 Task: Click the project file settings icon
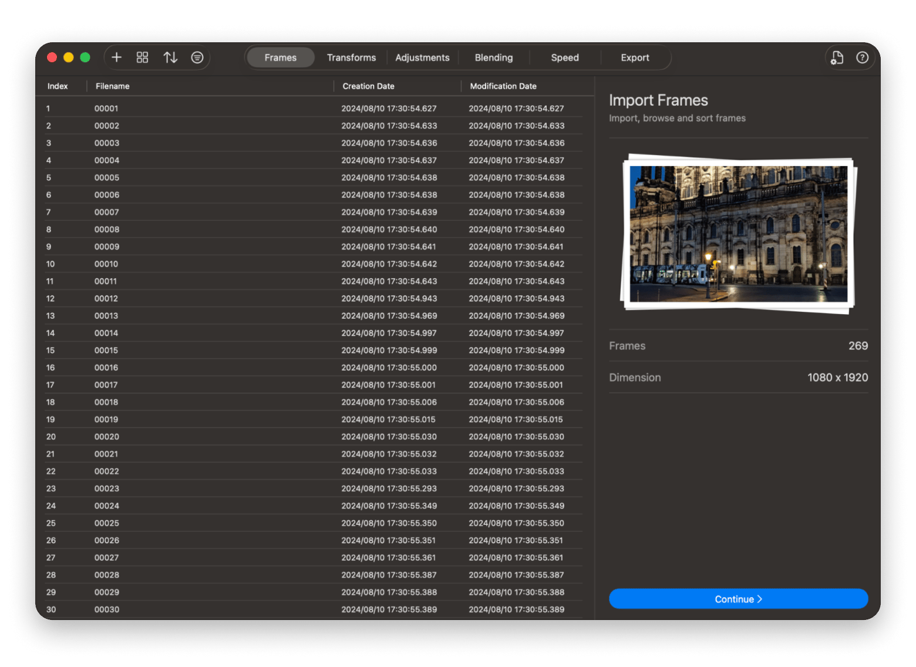coord(837,58)
